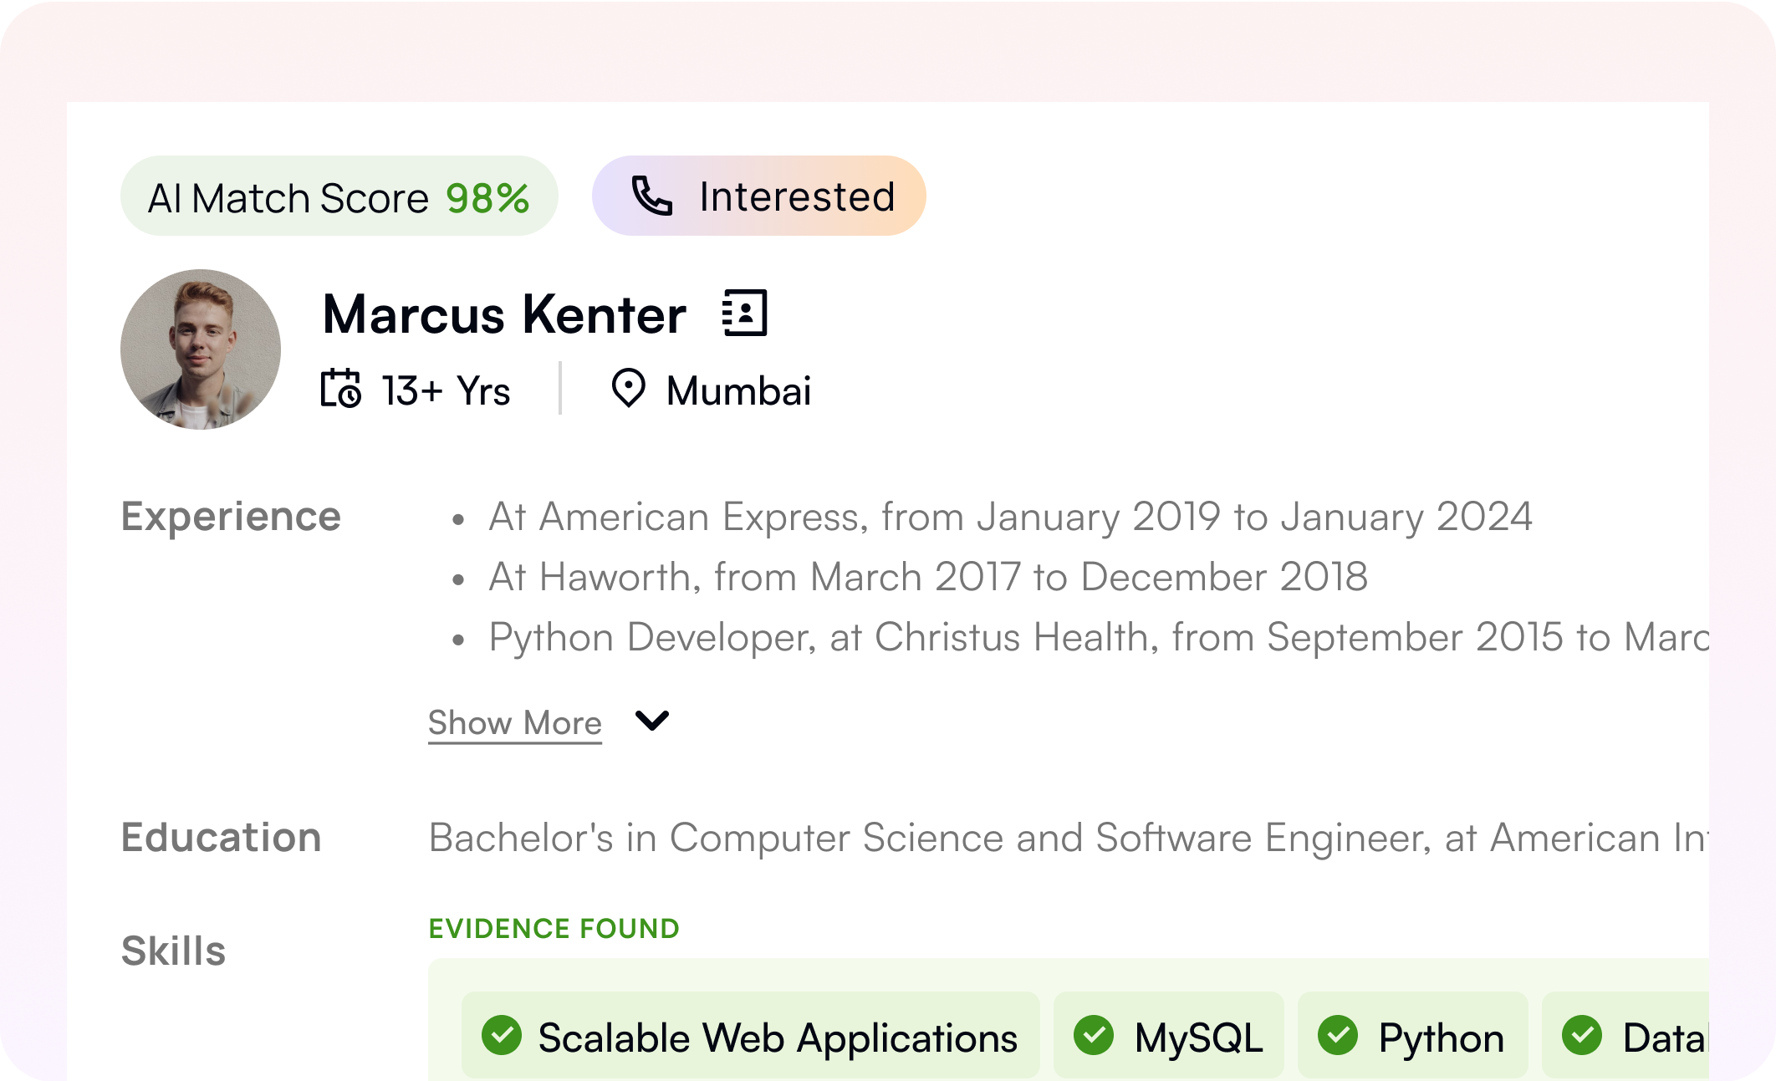Click the green check on Scalable Web Applications
Viewport: 1776px width, 1081px height.
coord(502,1035)
